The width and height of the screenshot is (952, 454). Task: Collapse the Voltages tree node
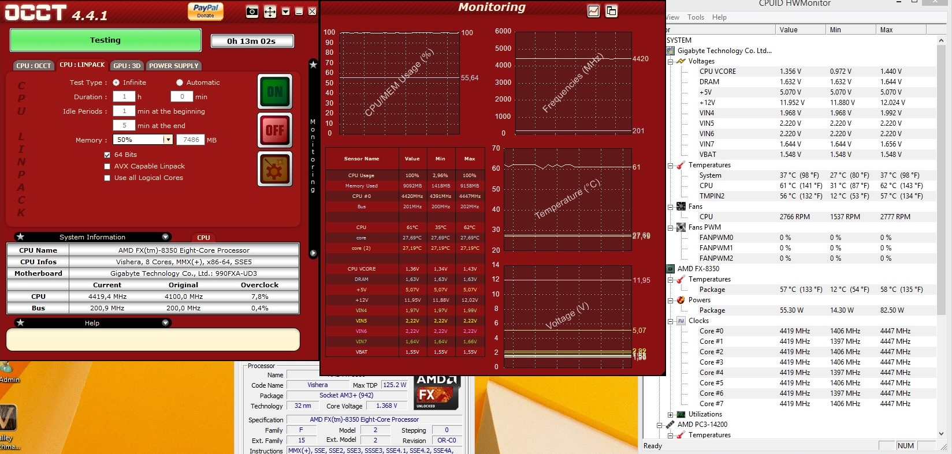pos(670,61)
